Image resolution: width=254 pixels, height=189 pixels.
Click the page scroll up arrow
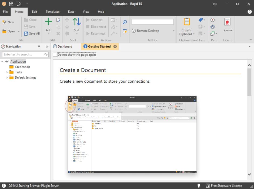point(249,65)
